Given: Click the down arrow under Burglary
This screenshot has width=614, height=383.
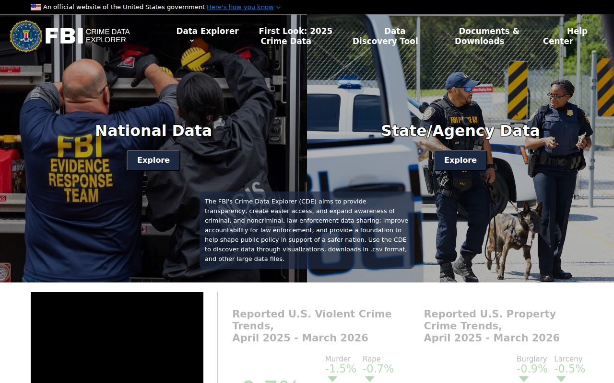Looking at the screenshot, I should (x=524, y=379).
